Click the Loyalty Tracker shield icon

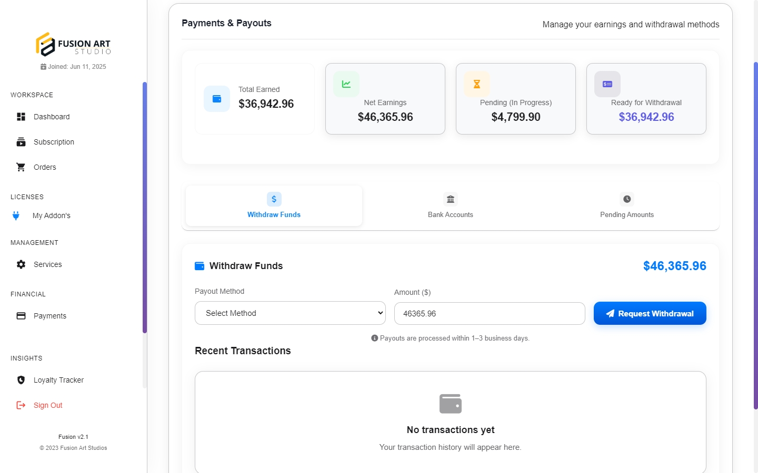[x=21, y=380]
